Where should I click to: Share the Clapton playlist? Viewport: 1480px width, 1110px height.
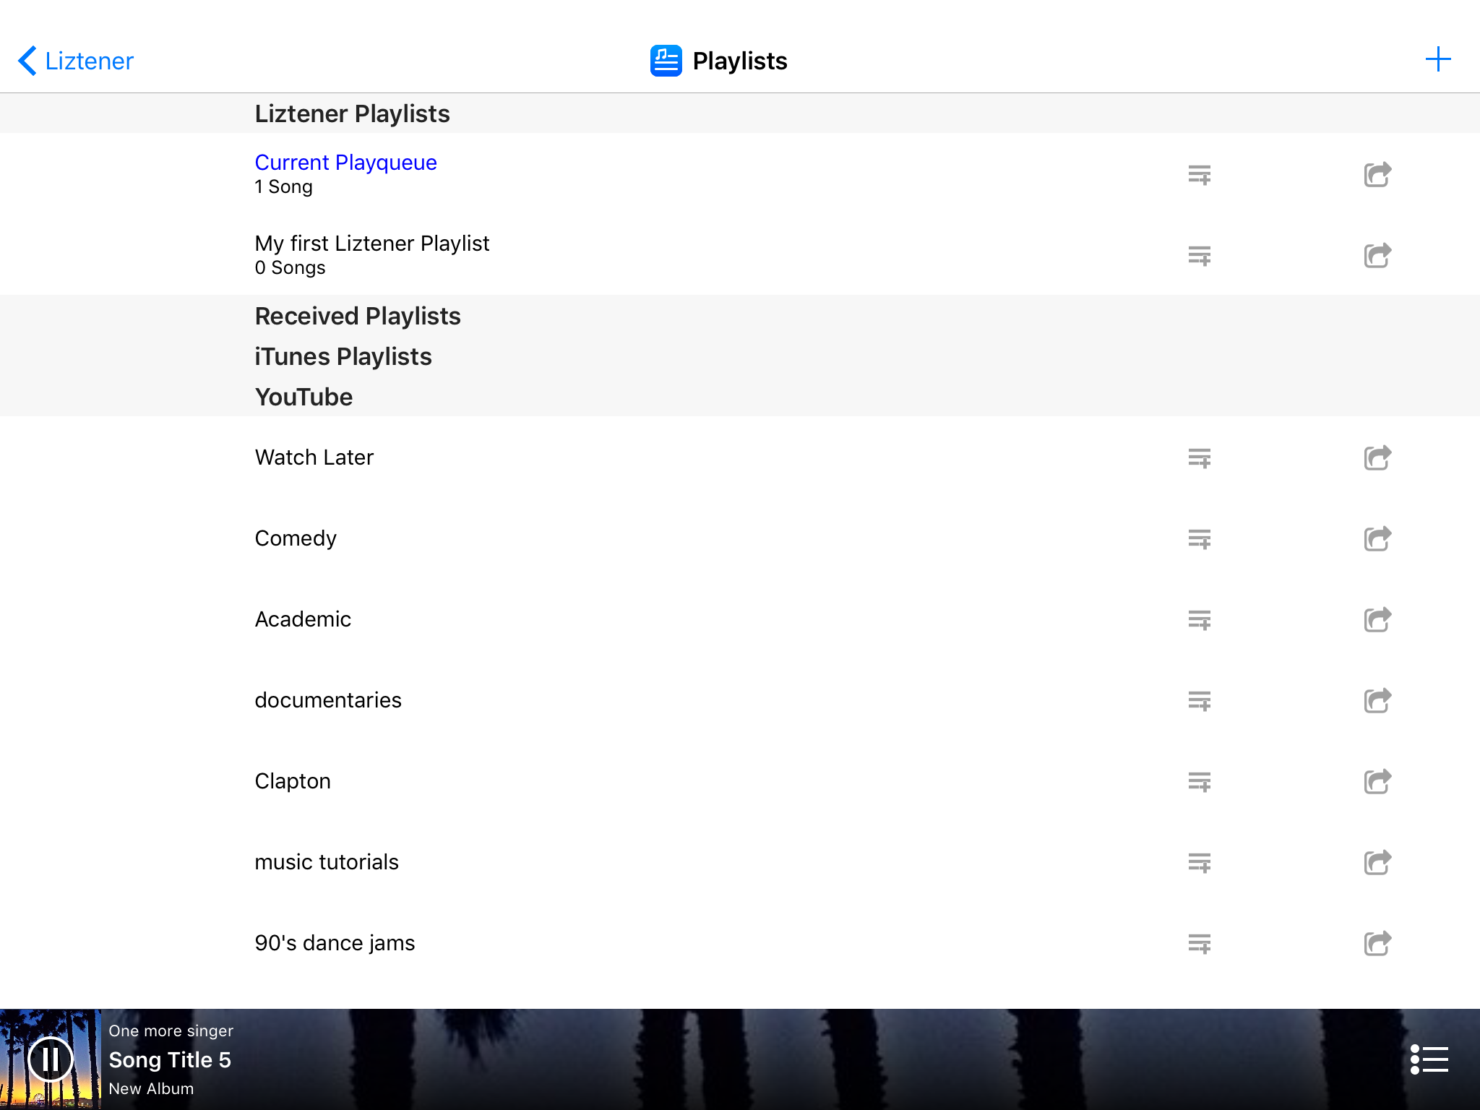[1377, 781]
